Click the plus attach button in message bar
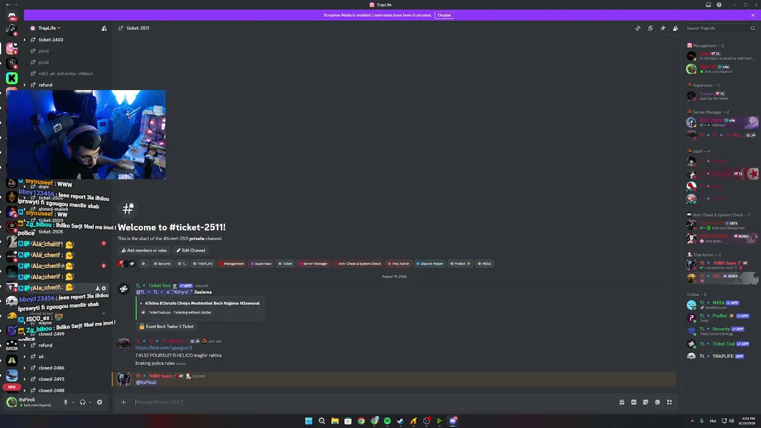Image resolution: width=761 pixels, height=428 pixels. click(123, 402)
